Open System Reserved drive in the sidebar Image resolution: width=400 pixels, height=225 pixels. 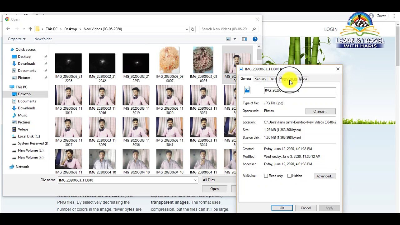[x=33, y=143]
